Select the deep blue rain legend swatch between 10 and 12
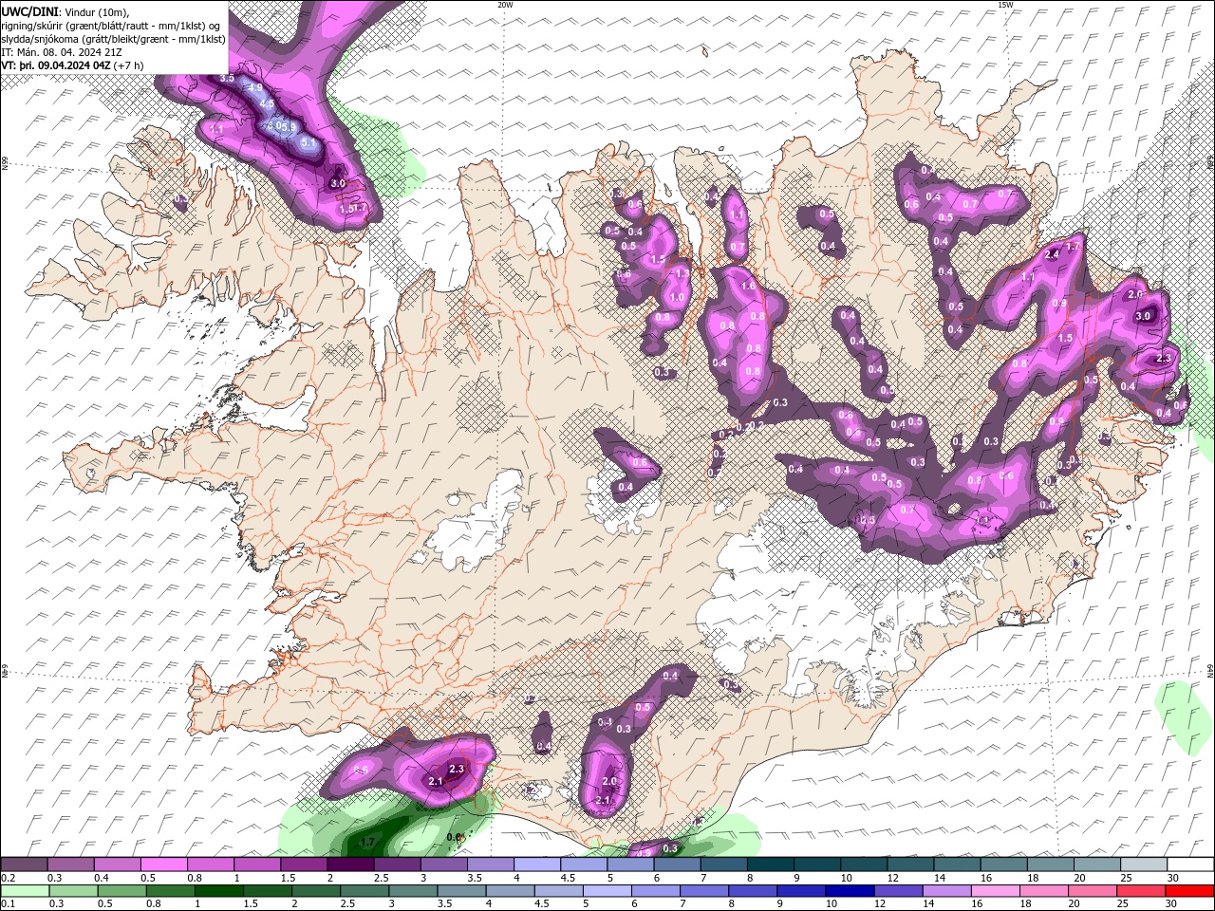 (849, 891)
